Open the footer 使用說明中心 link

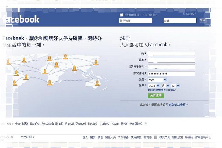[203, 137]
